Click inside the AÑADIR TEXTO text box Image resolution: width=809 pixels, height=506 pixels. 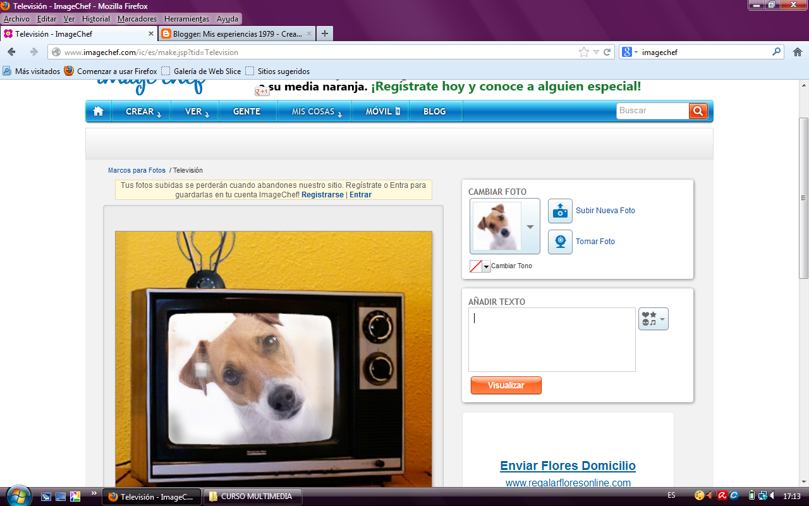click(x=551, y=338)
